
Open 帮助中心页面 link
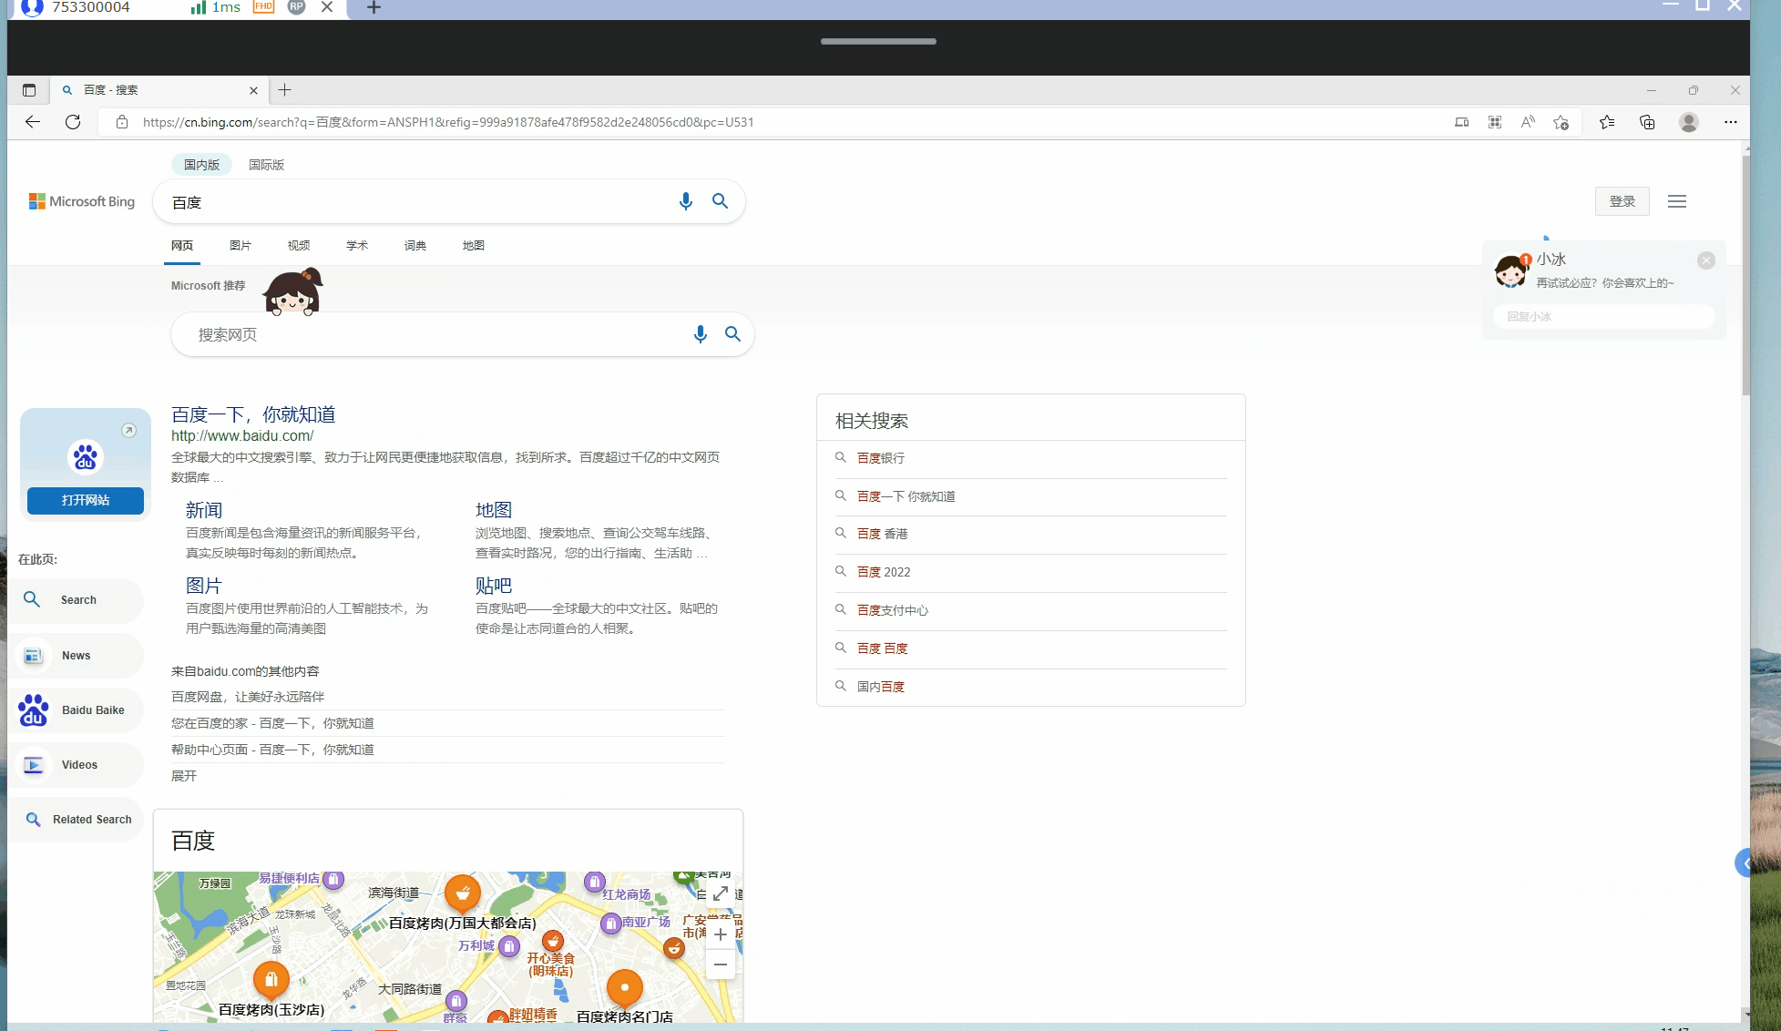tap(272, 750)
